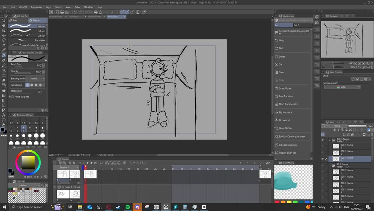The image size is (374, 211).
Task: Toggle Lock Layer icon in Layer panel
Action: [347, 130]
